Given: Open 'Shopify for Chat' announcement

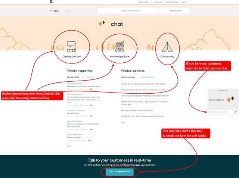Looking at the screenshot, I should point(143,116).
